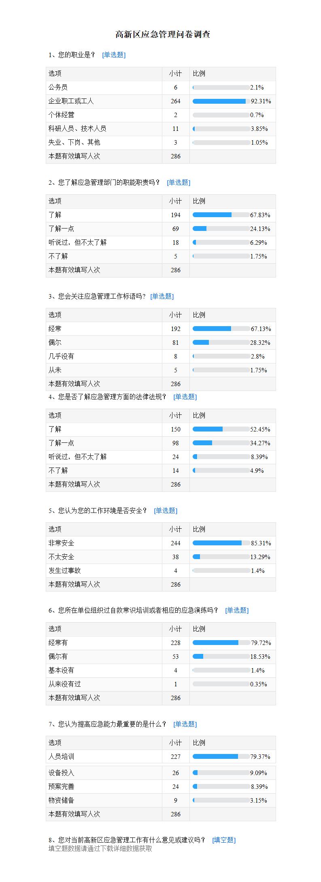
Task: Click the 填空题数据请通过下载详细数据获取 note
Action: coord(100,849)
